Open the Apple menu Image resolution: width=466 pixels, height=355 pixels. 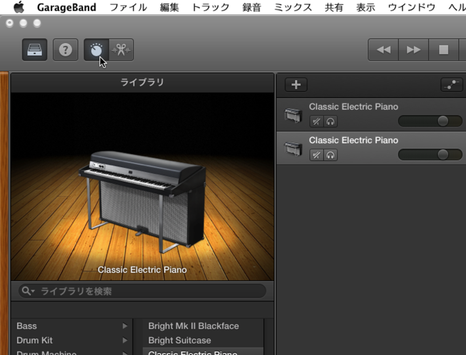tap(19, 7)
